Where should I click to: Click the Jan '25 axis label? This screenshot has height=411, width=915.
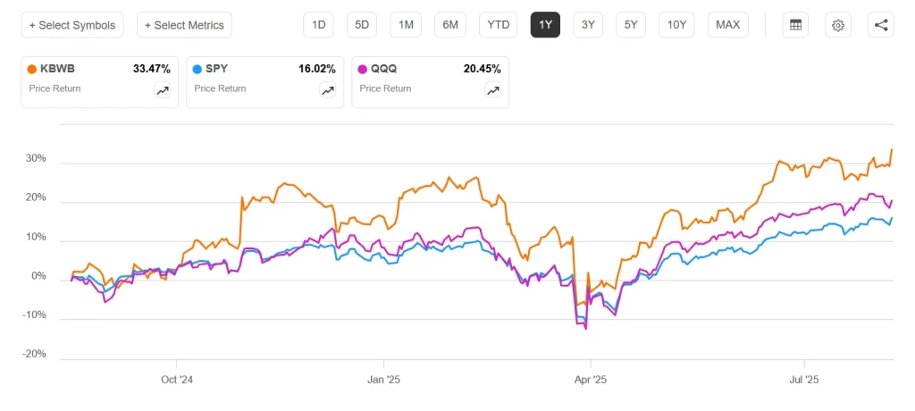pos(383,379)
